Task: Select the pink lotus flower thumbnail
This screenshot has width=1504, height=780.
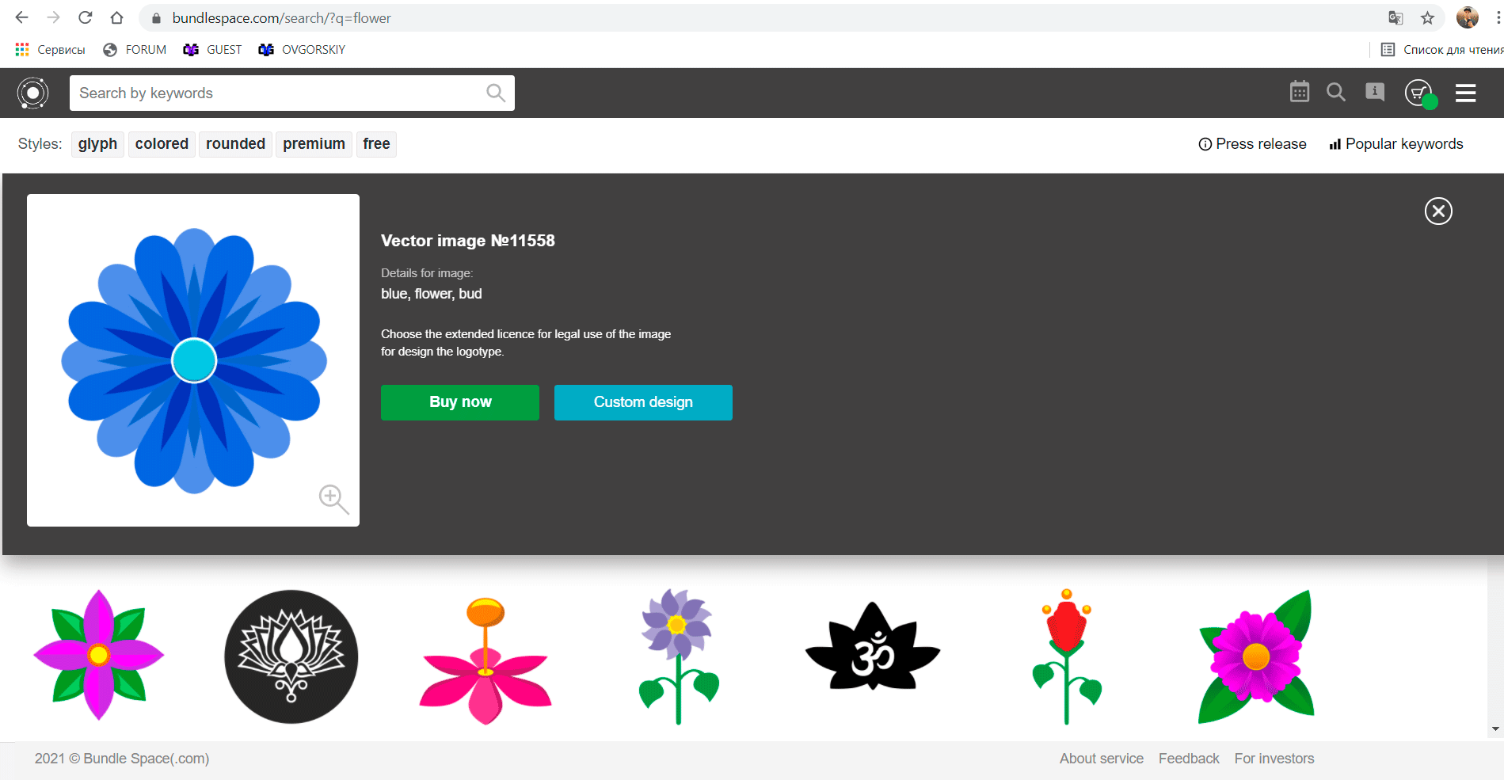Action: [x=484, y=657]
